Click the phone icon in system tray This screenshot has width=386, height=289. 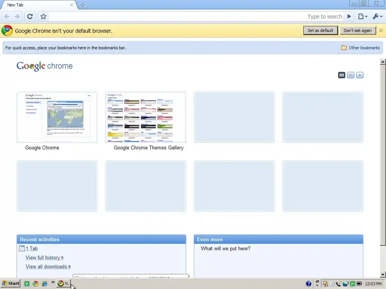339,284
